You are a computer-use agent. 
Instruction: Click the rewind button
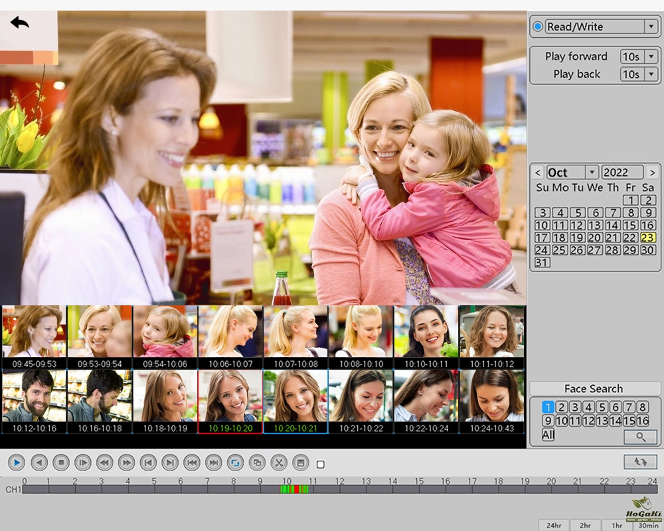pos(104,463)
